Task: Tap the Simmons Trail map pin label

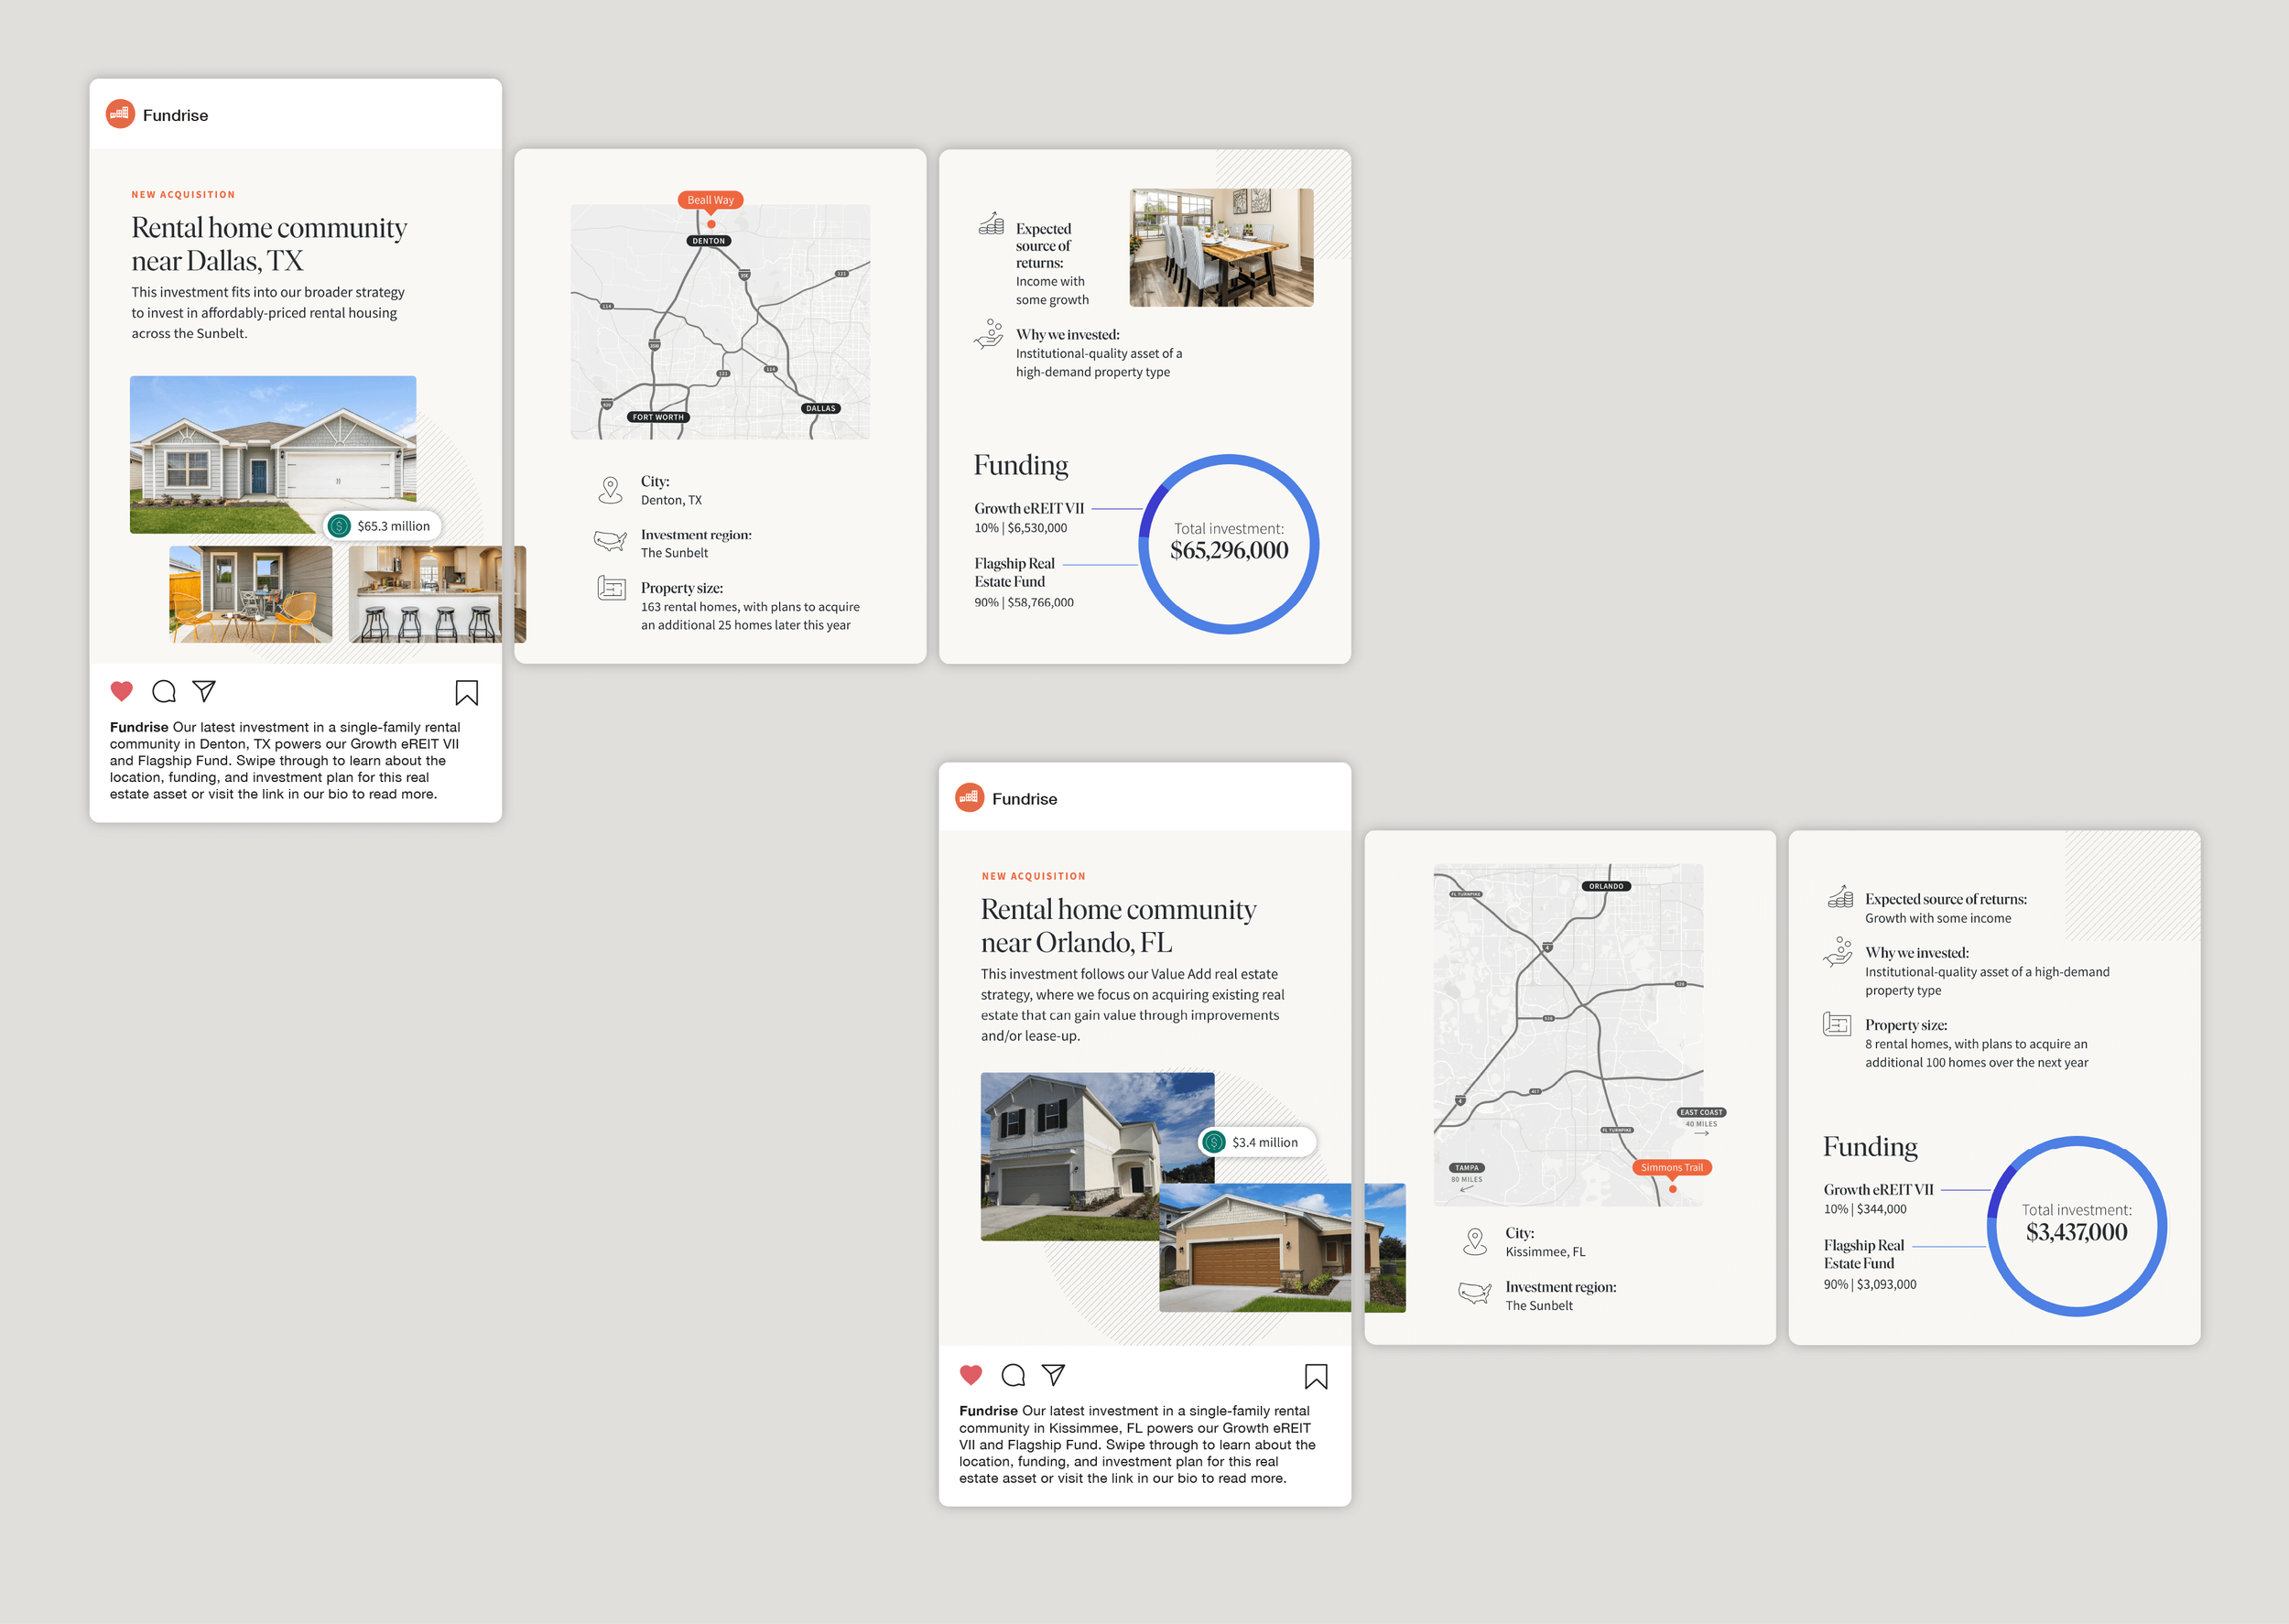Action: pyautogui.click(x=1671, y=1167)
